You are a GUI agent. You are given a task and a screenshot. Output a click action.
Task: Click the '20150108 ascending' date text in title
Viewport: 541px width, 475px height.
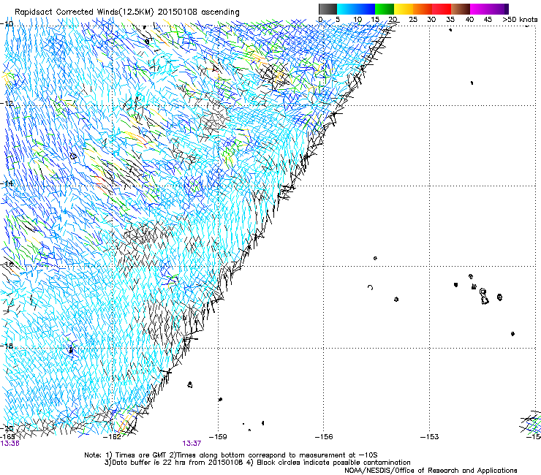tap(199, 12)
